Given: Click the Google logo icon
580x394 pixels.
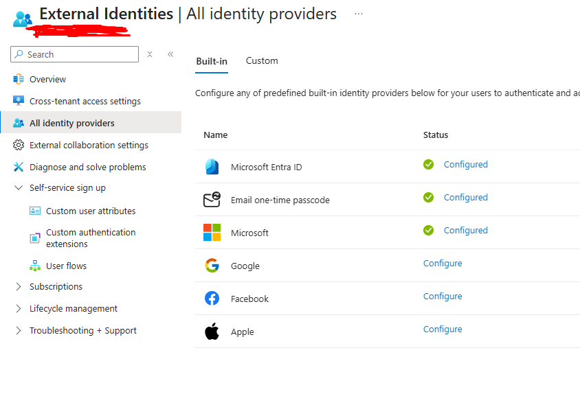Looking at the screenshot, I should 212,266.
